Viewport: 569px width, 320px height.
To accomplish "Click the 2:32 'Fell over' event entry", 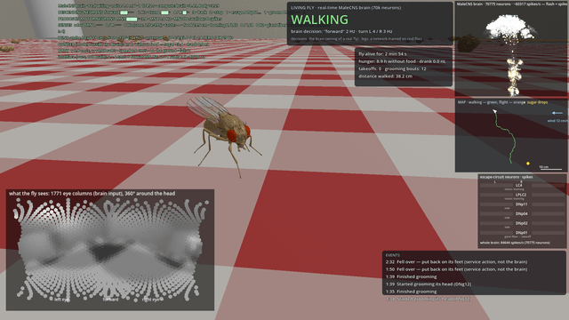I will (x=456, y=262).
